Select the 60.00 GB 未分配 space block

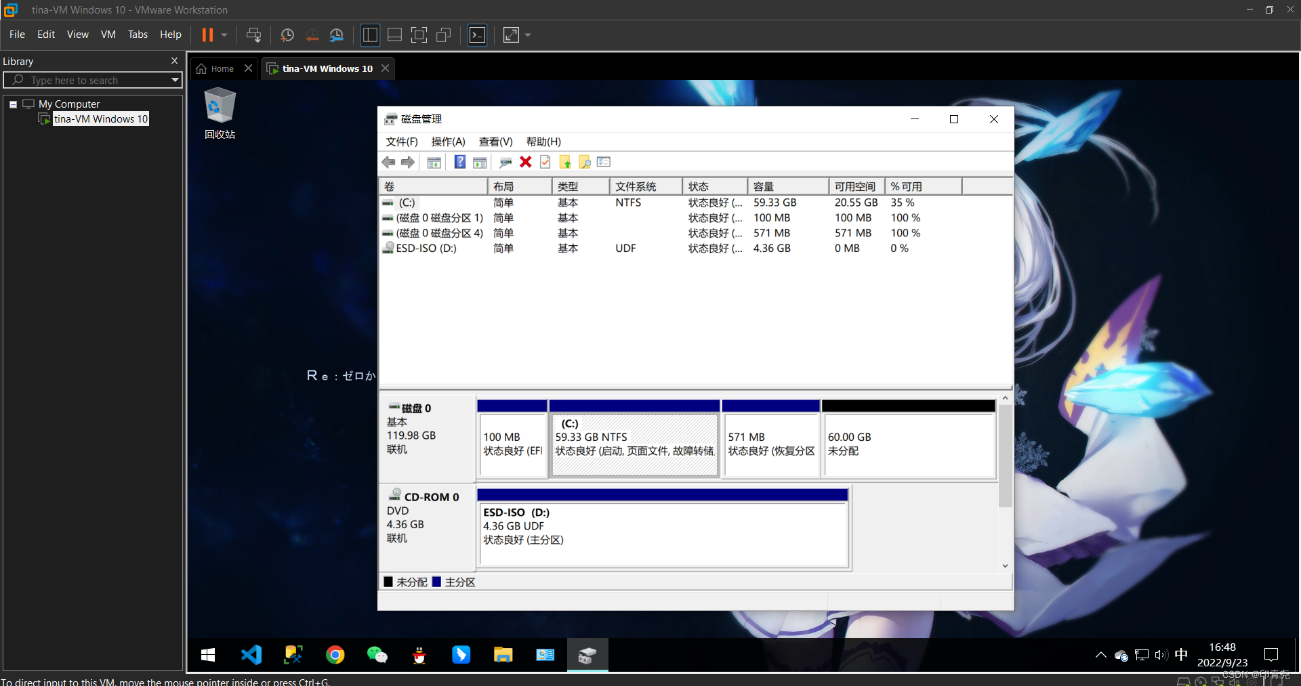[x=908, y=438]
